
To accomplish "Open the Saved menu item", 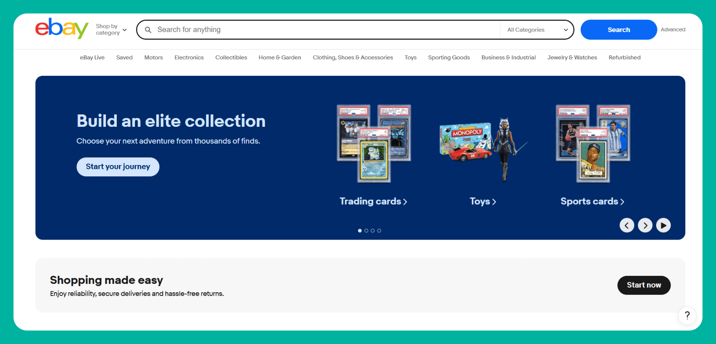I will point(124,58).
